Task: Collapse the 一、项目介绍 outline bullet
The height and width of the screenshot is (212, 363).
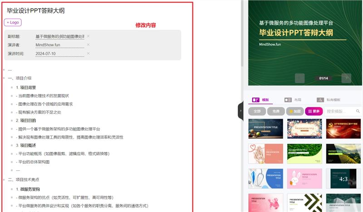Action: pyautogui.click(x=4, y=78)
